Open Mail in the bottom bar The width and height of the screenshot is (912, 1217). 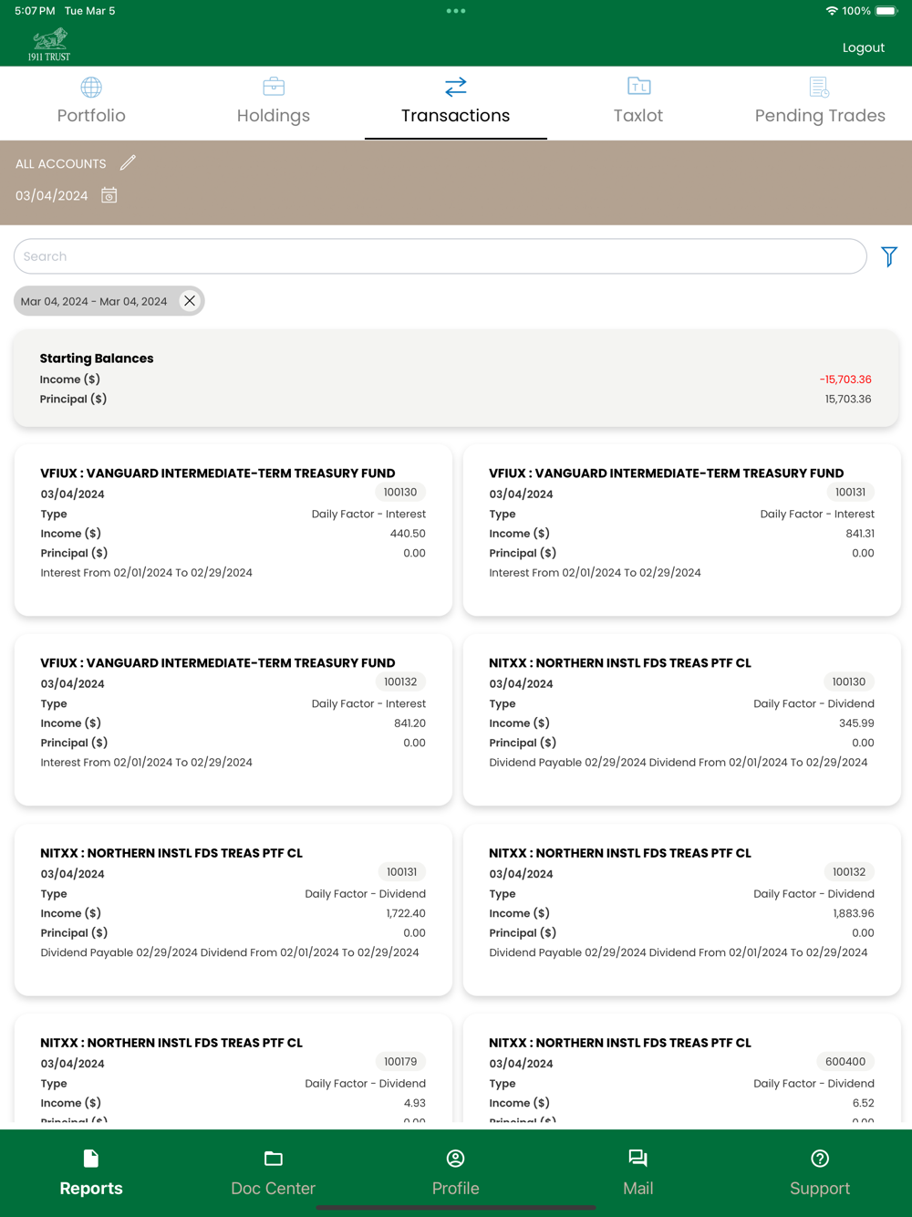click(x=638, y=1172)
